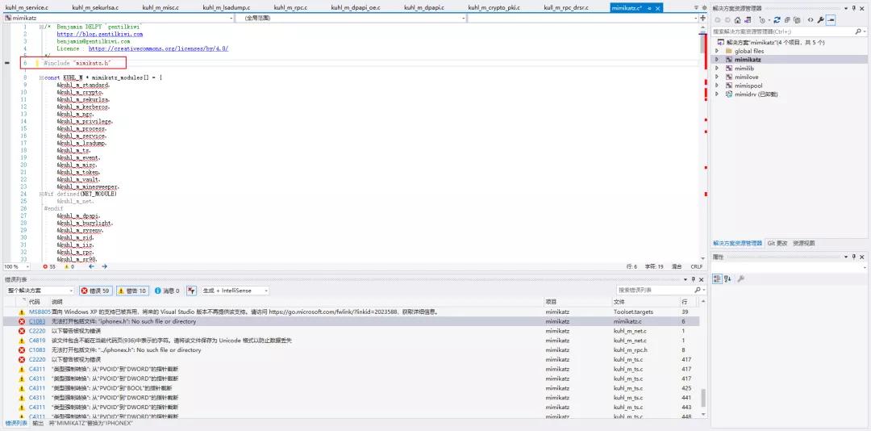871x431 pixels.
Task: Click editor warning count indicator 0
Action: 69,266
